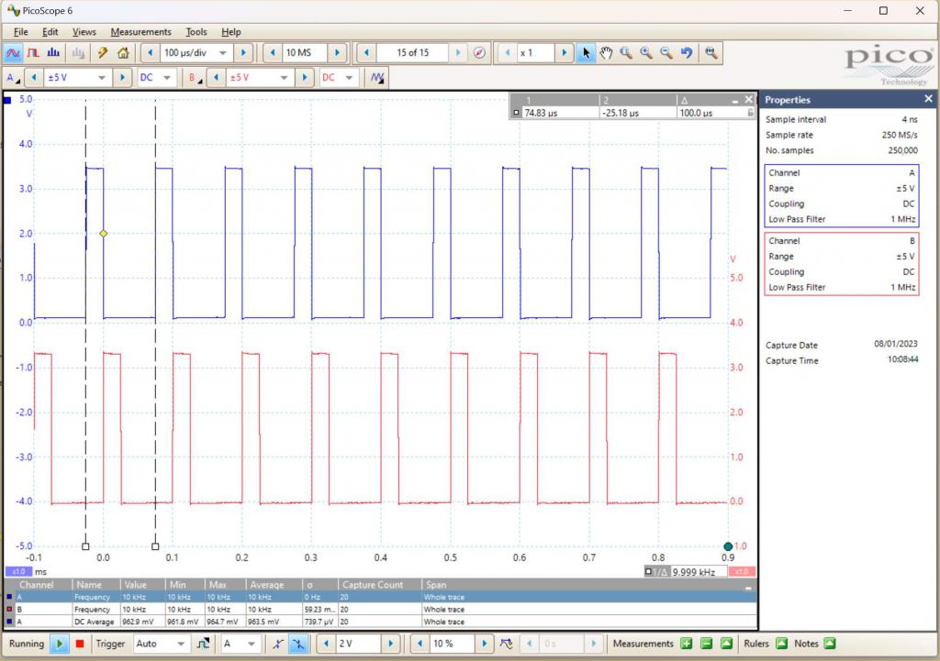Open the math channels waveform button
Image resolution: width=940 pixels, height=661 pixels.
click(x=376, y=78)
